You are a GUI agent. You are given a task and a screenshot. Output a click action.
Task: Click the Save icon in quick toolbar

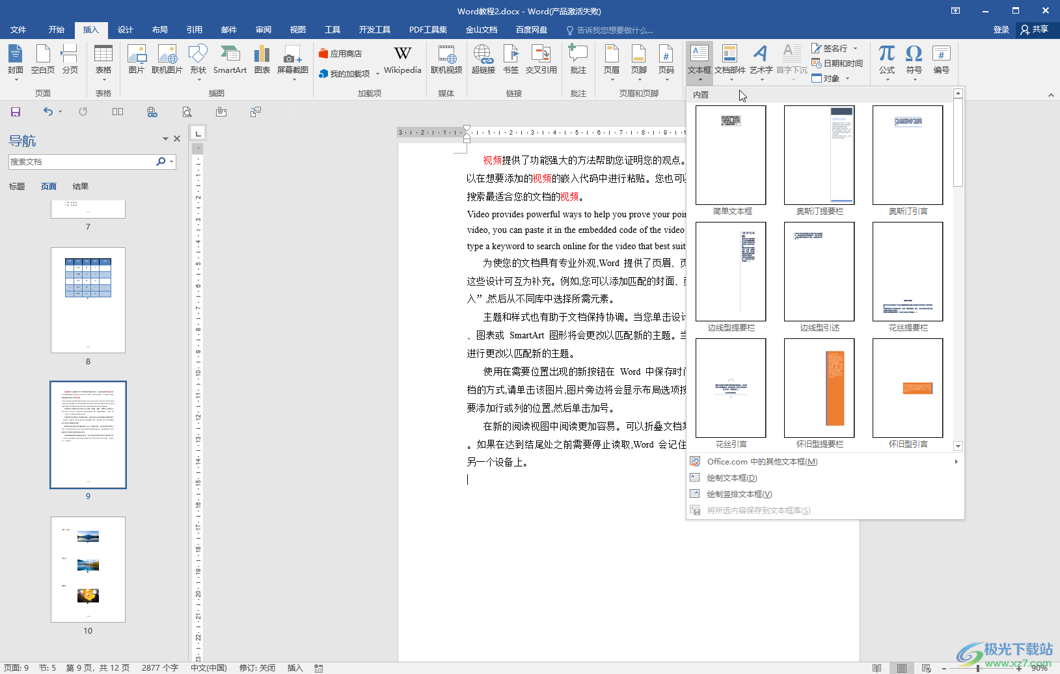(x=16, y=112)
